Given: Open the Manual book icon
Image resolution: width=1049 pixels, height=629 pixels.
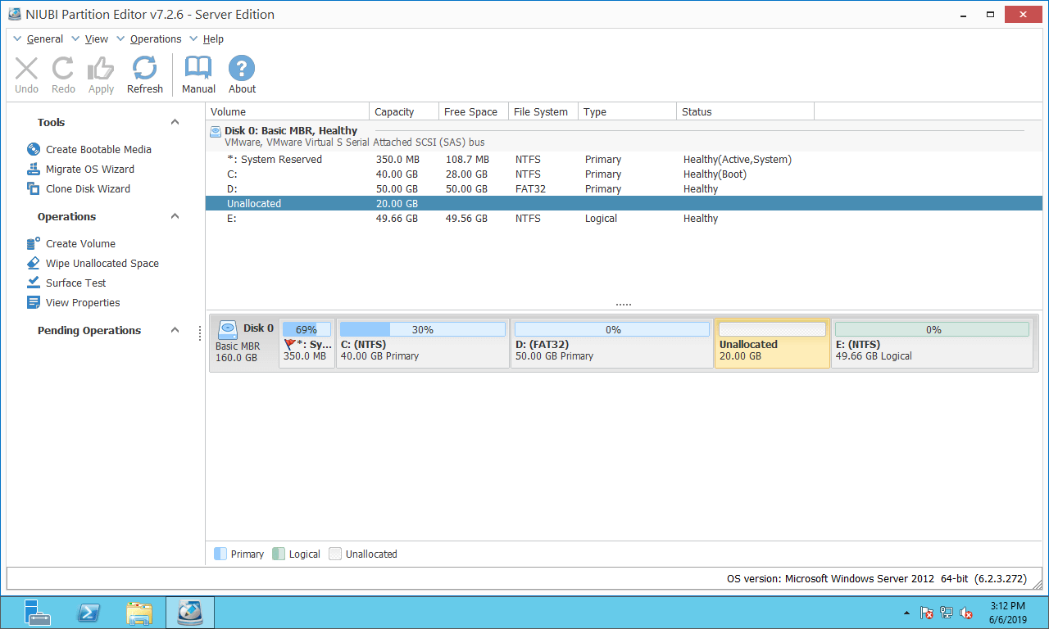Looking at the screenshot, I should tap(198, 70).
